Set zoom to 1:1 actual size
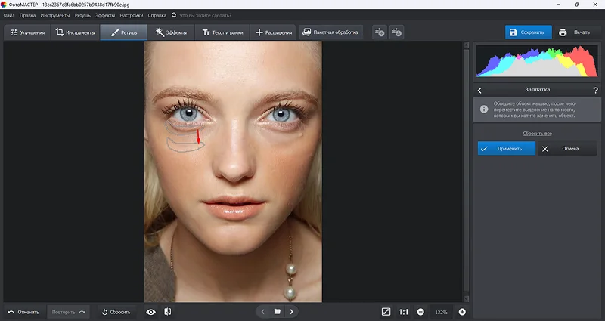The height and width of the screenshot is (321, 605). tap(403, 312)
